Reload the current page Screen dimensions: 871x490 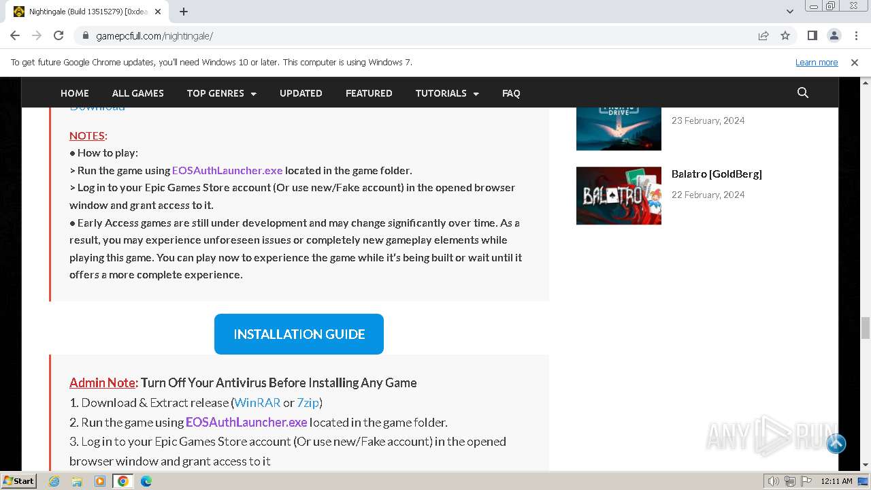click(x=59, y=35)
